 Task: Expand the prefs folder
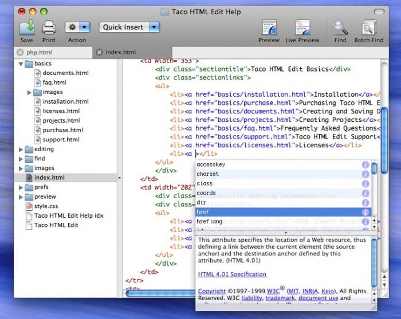pyautogui.click(x=21, y=187)
